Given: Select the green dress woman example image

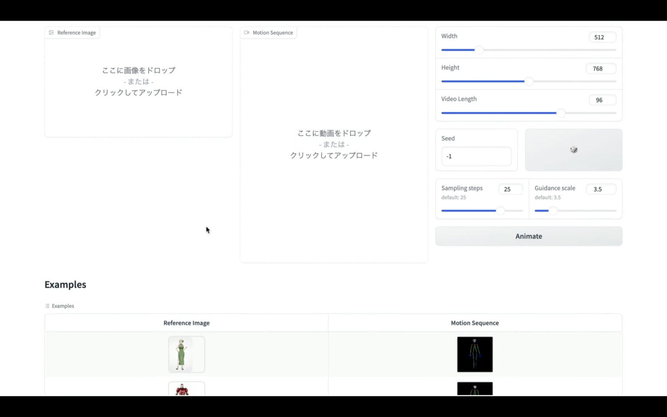Looking at the screenshot, I should pyautogui.click(x=186, y=354).
